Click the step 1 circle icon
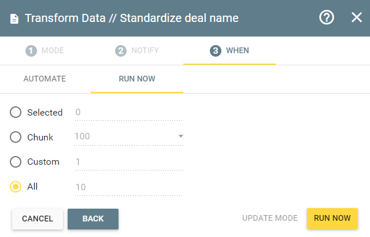Screen dimensions: 370x237 point(31,51)
